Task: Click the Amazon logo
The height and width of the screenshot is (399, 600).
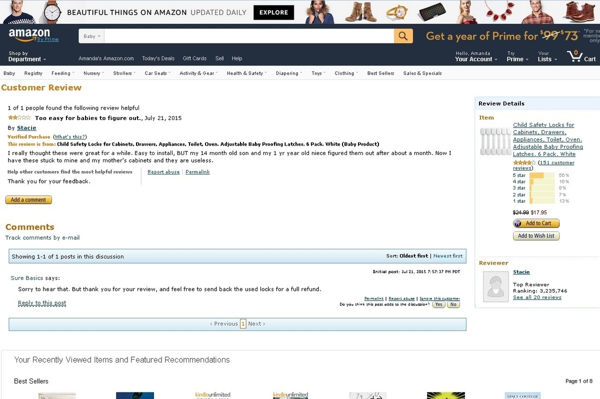Action: (x=28, y=34)
